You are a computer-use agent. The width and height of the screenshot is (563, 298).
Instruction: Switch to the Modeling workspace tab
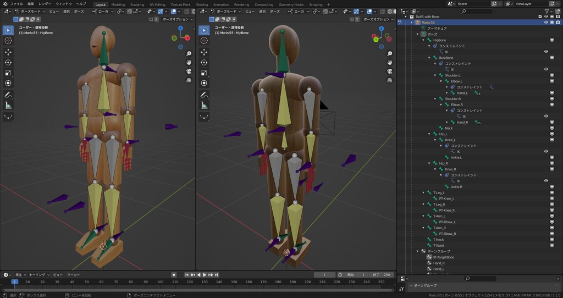point(118,4)
